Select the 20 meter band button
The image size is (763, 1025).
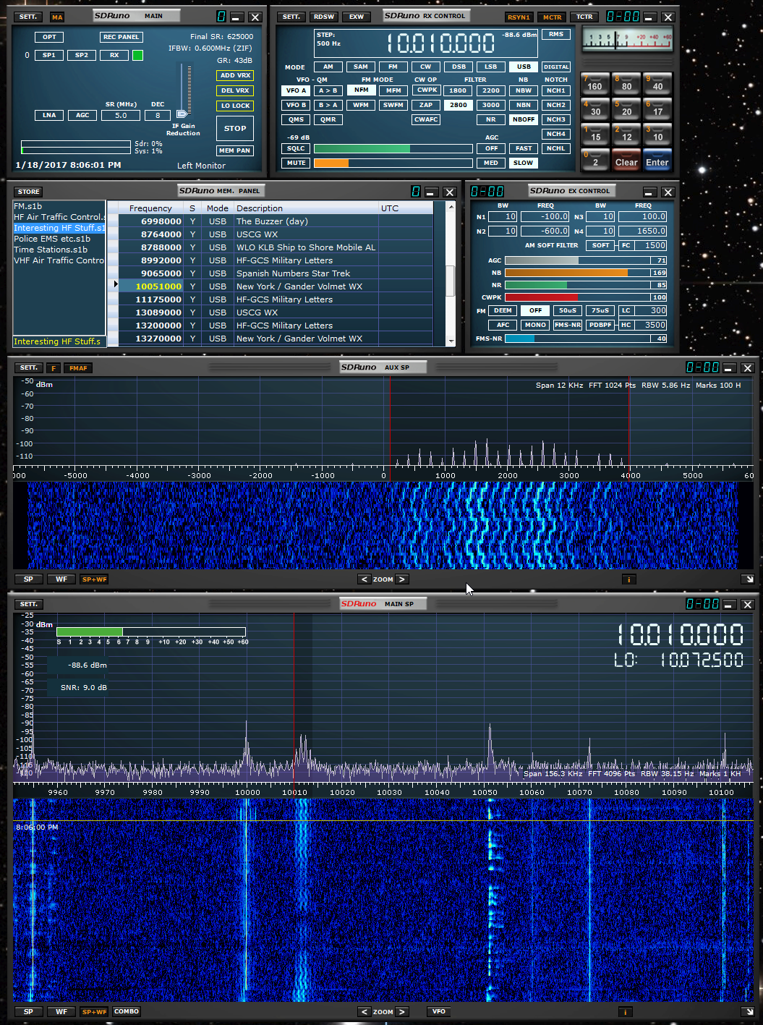coord(626,109)
